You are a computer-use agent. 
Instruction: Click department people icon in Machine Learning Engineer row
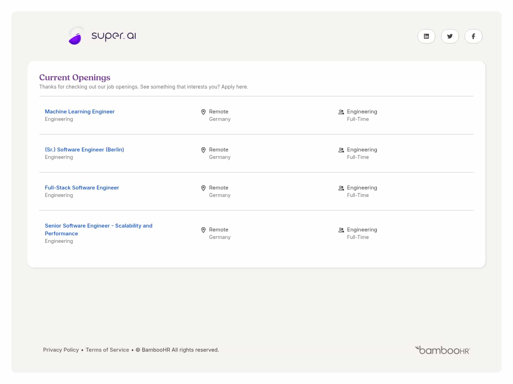341,112
